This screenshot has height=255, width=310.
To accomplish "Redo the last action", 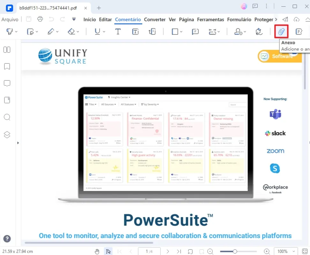I will (x=63, y=19).
